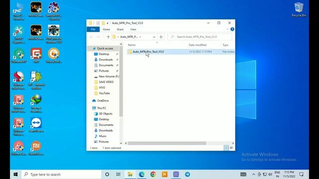This screenshot has height=179, width=319.
Task: Switch to the Share ribbon tab
Action: tap(120, 29)
